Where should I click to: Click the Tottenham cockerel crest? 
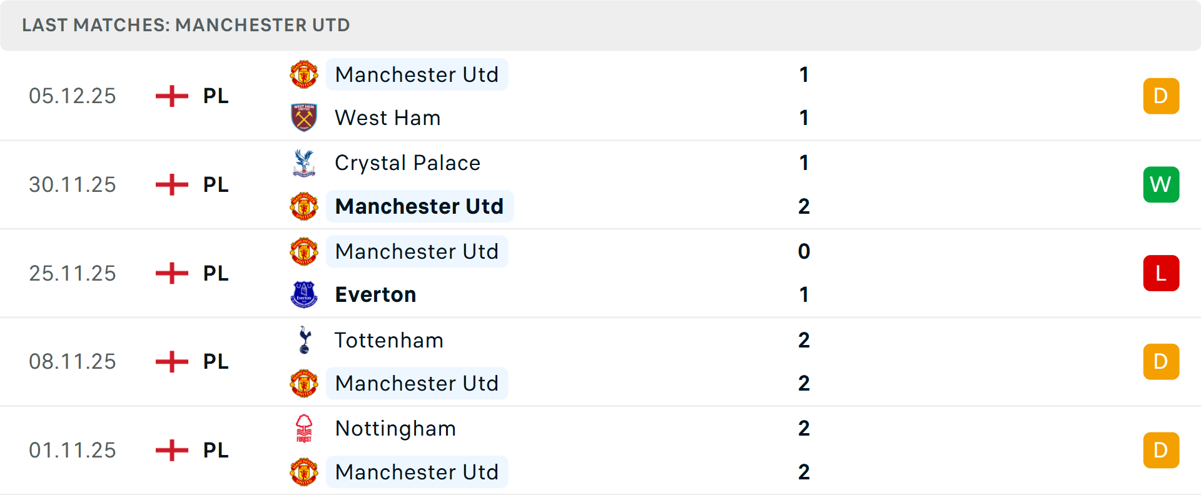click(x=304, y=340)
